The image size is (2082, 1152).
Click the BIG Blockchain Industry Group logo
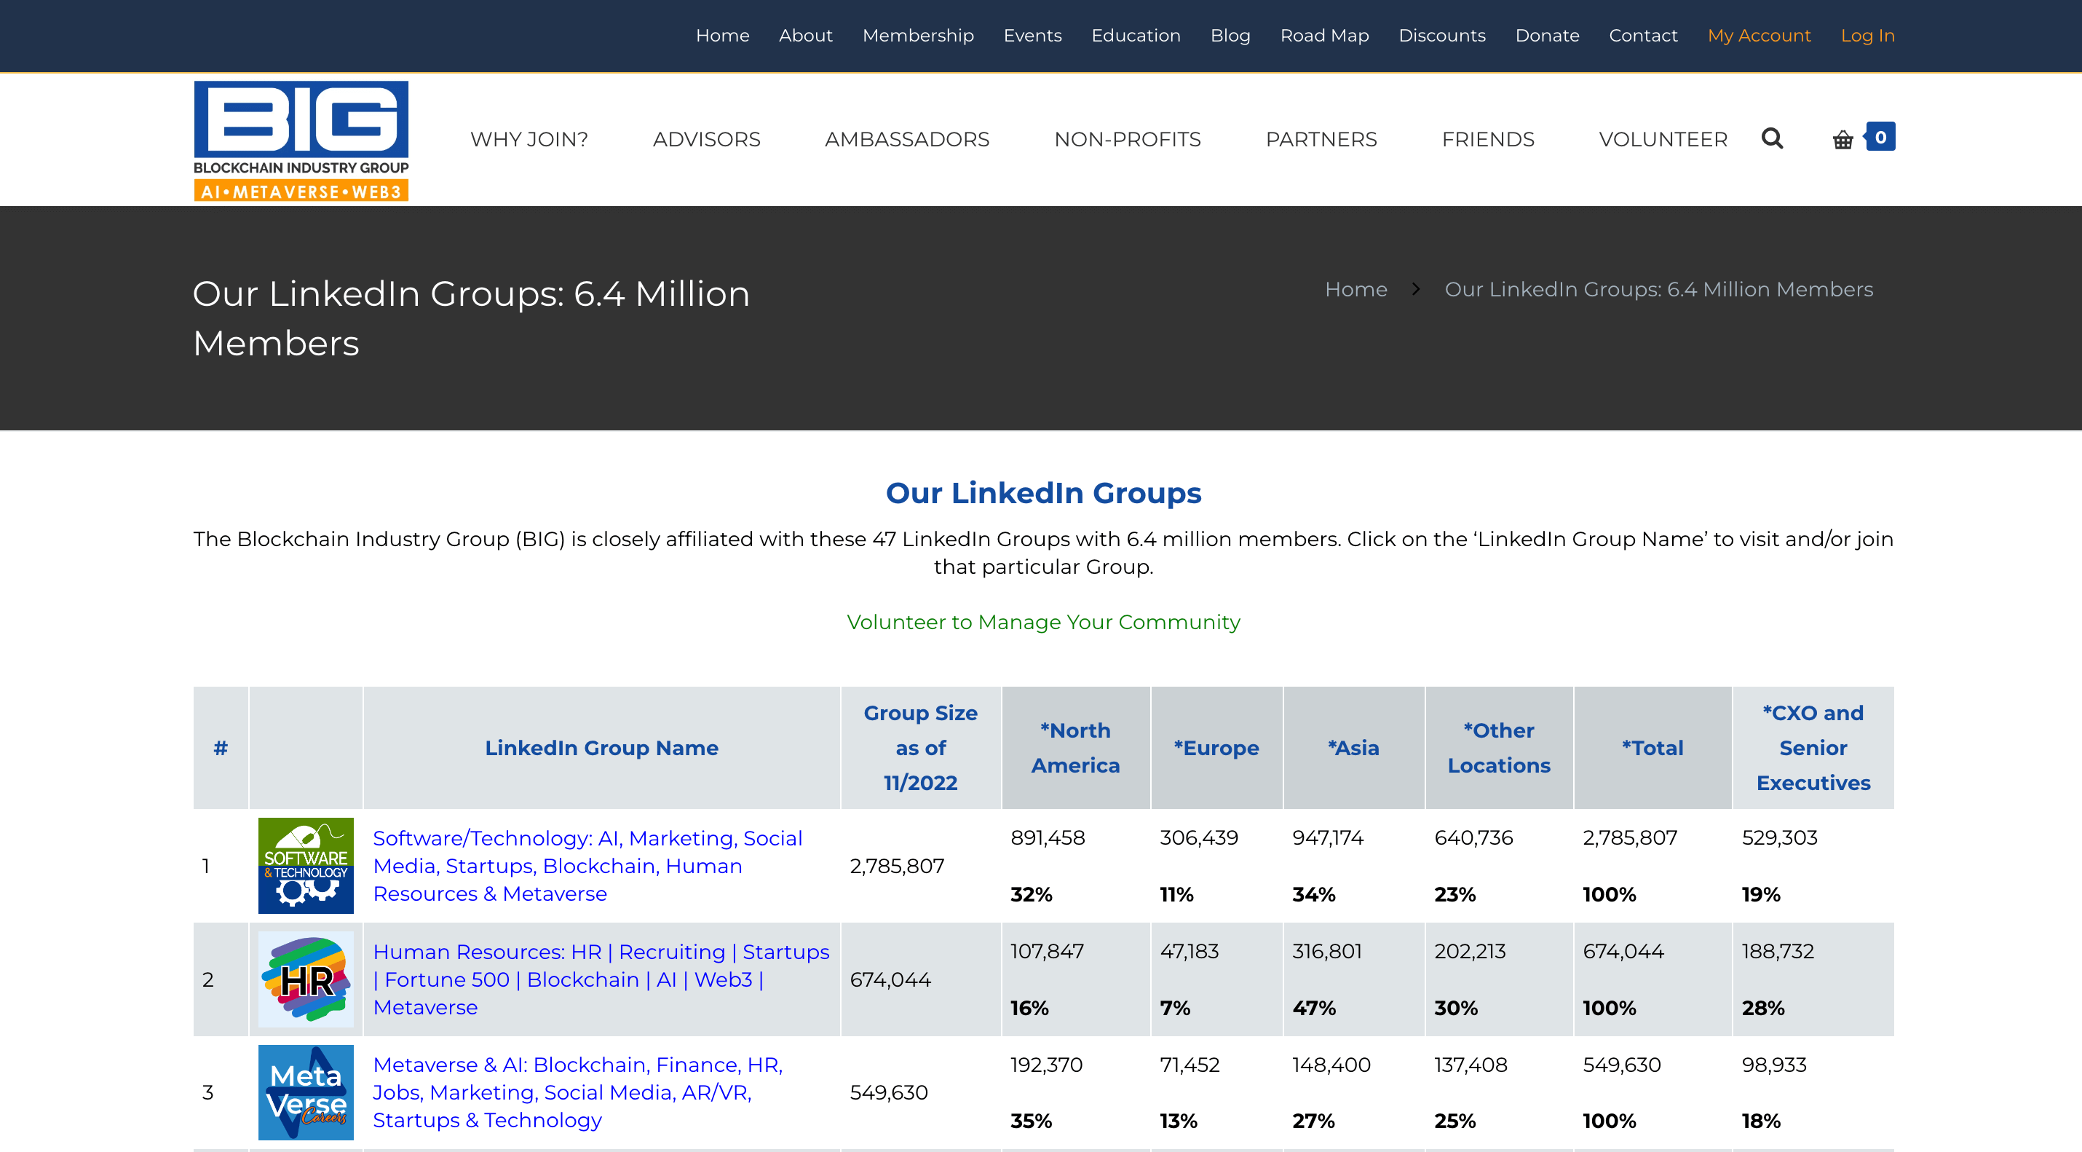301,140
